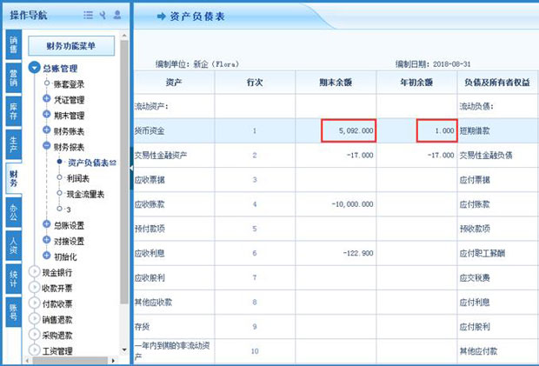Collapse the 总账管理 section
This screenshot has width=539, height=366.
point(35,67)
